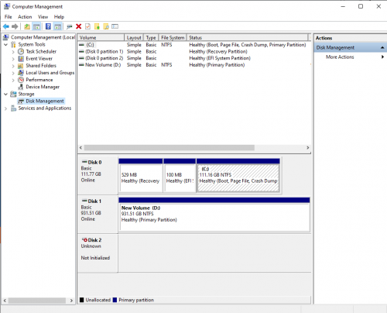The height and width of the screenshot is (313, 387).
Task: Click the Performance icon in tree
Action: click(21, 80)
